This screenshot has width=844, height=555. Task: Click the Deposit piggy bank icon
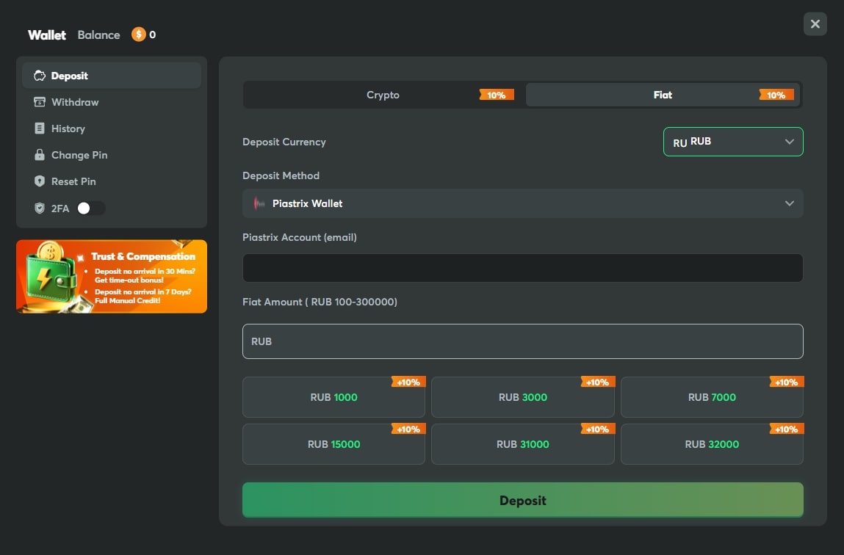click(x=40, y=76)
